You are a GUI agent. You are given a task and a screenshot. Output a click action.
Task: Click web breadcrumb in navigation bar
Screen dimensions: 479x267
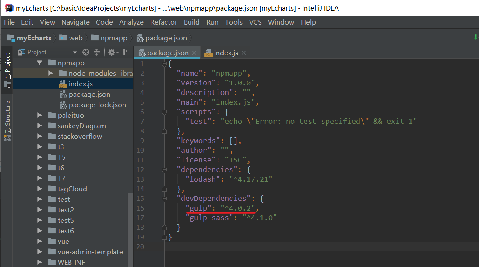click(x=71, y=38)
